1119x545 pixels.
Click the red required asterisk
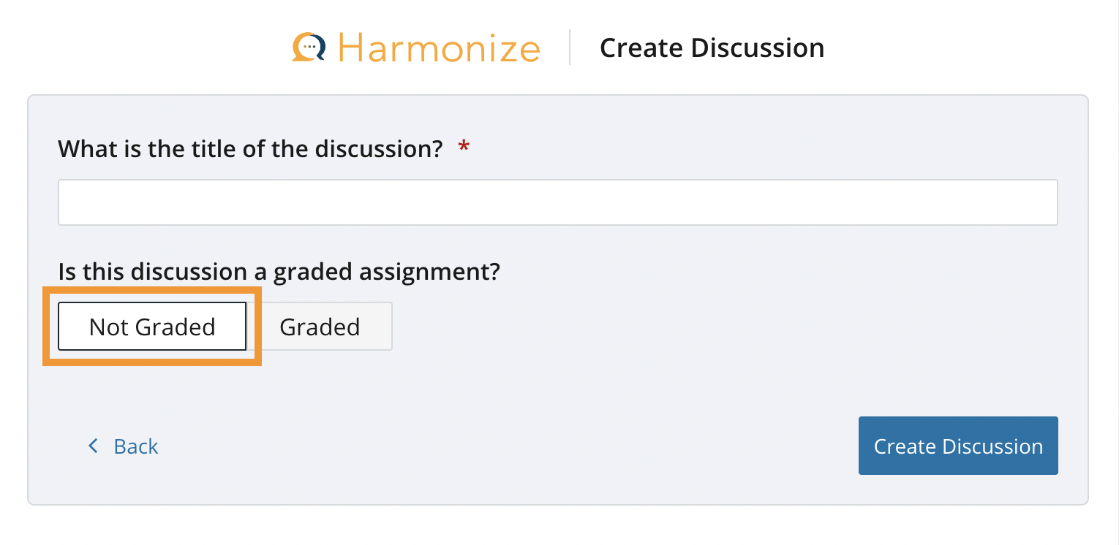pyautogui.click(x=463, y=148)
